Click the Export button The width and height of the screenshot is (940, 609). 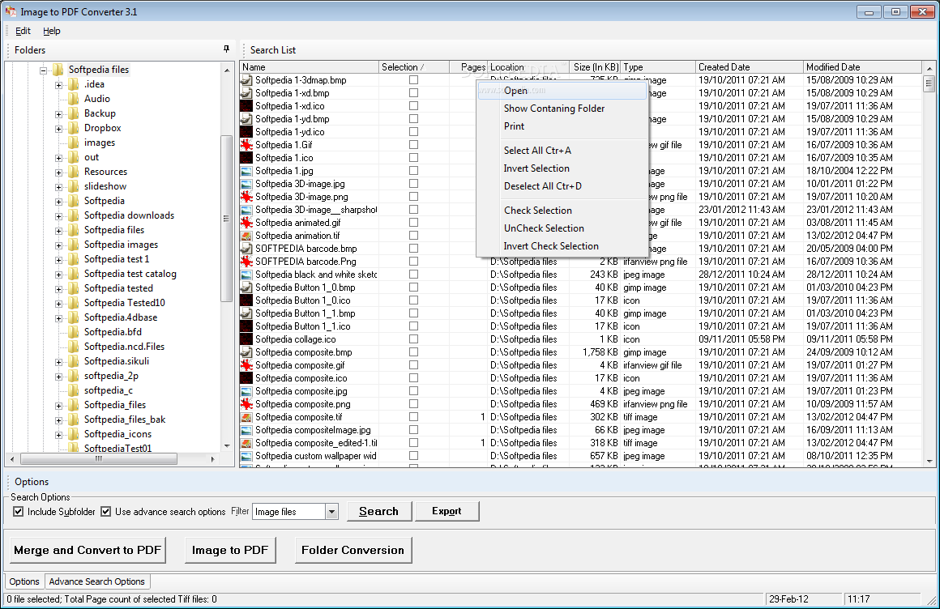446,511
